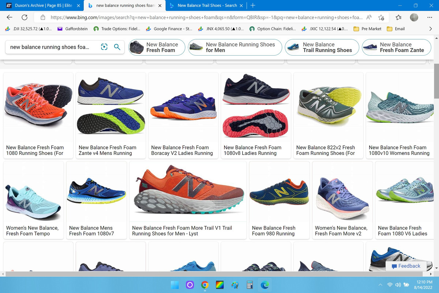Expand more favorites bar items chevron
Screen dimensions: 439x293
431,29
